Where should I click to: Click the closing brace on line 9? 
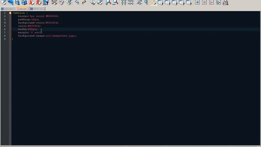[x=12, y=39]
